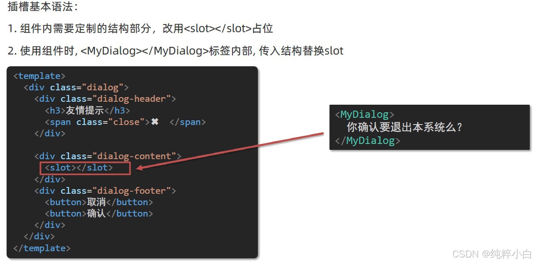
Task: Click the line div class="dialog-content"
Action: (108, 156)
